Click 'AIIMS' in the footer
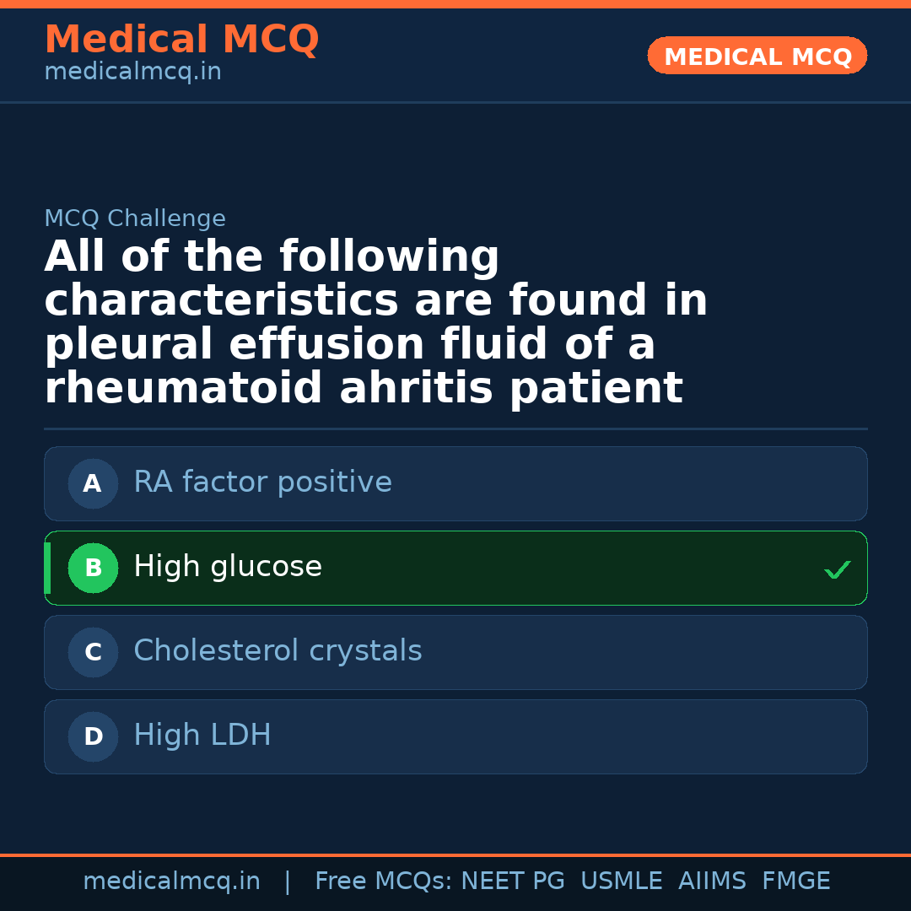Viewport: 911px width, 911px height. [x=712, y=881]
